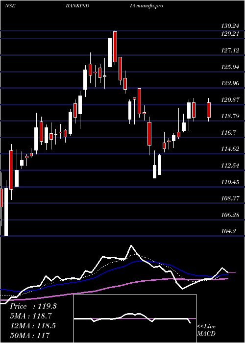
Task: Click the 12MA : 118.5 readout
Action: [x=33, y=326]
